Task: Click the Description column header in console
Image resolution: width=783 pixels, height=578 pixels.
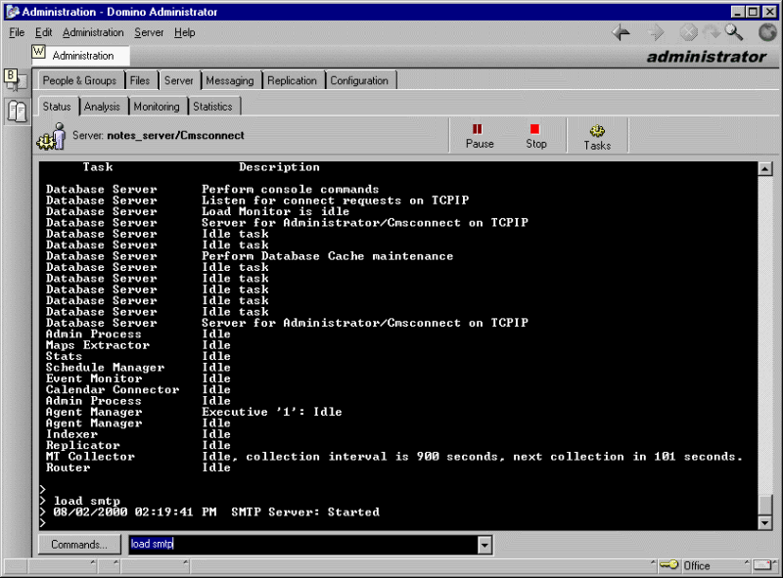Action: click(279, 167)
